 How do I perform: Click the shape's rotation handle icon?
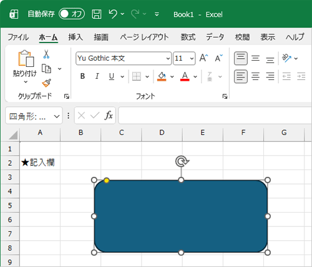tap(182, 161)
